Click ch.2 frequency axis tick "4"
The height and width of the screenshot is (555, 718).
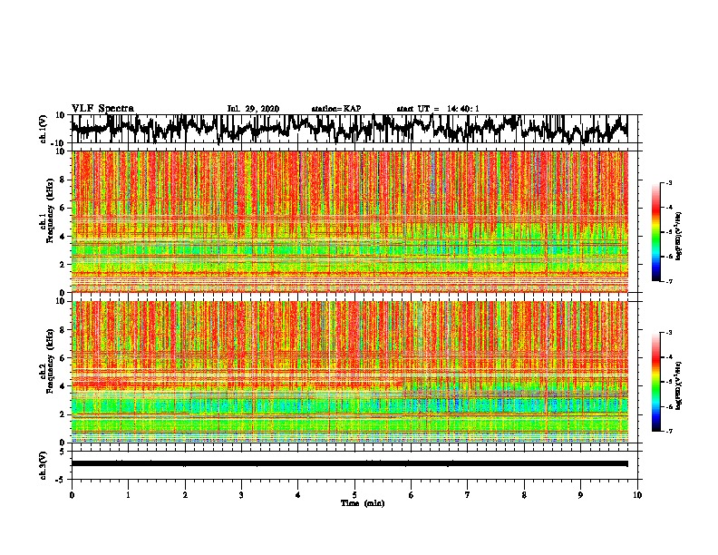pos(63,386)
